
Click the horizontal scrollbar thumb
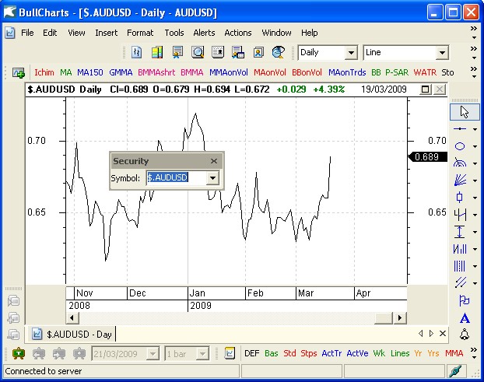384,318
